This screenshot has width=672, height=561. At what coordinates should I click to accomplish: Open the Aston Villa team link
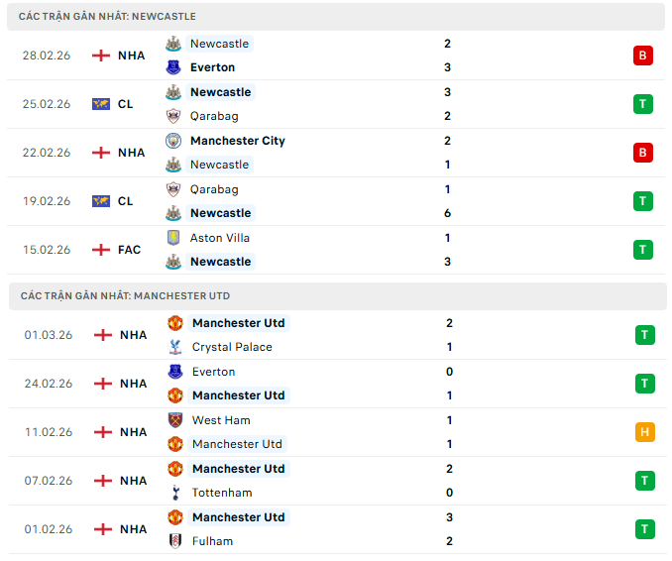220,238
